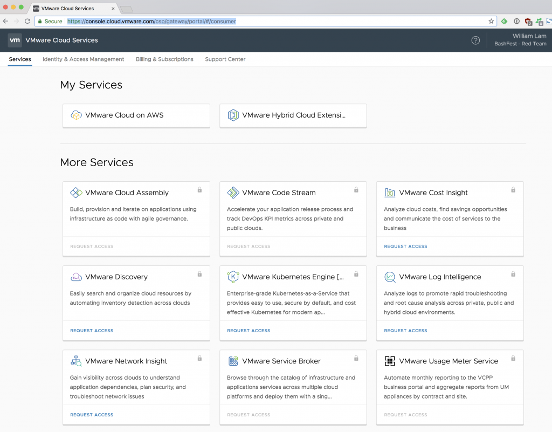Click the VMware Cloud on AWS service icon
552x432 pixels.
(x=76, y=115)
